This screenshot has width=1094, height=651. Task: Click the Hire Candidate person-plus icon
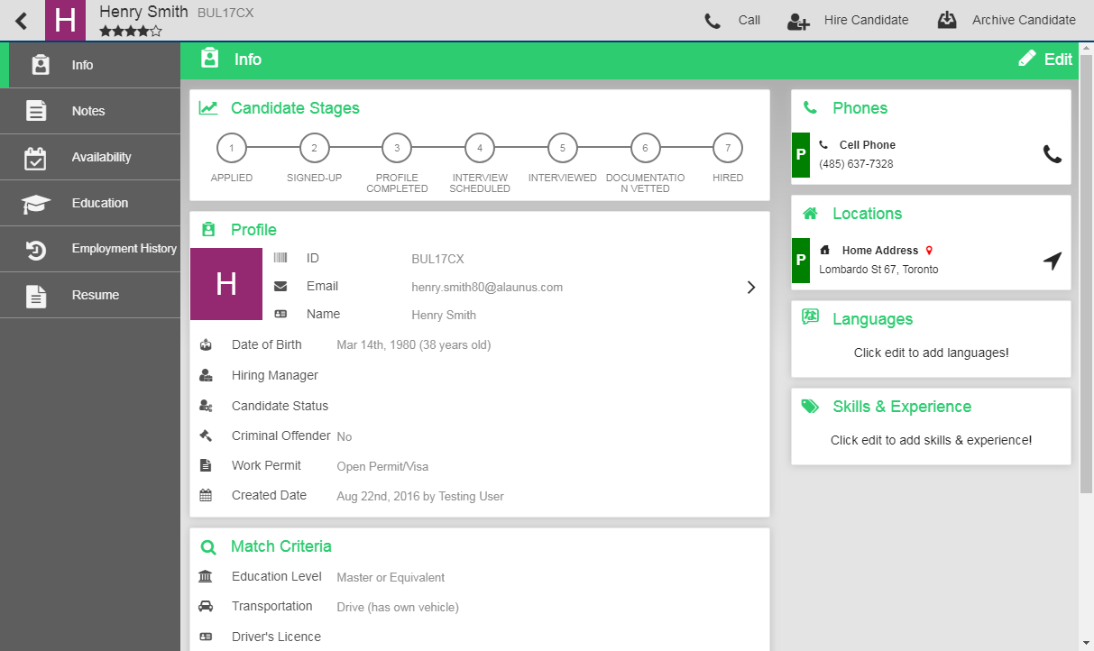click(798, 21)
